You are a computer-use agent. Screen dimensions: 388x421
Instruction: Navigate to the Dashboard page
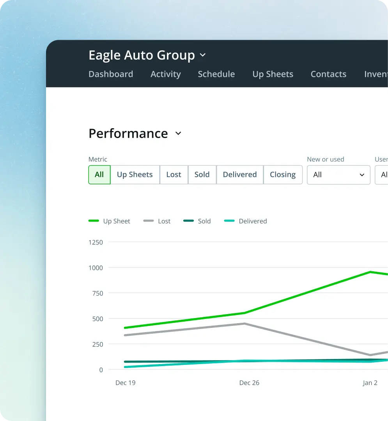pyautogui.click(x=111, y=74)
